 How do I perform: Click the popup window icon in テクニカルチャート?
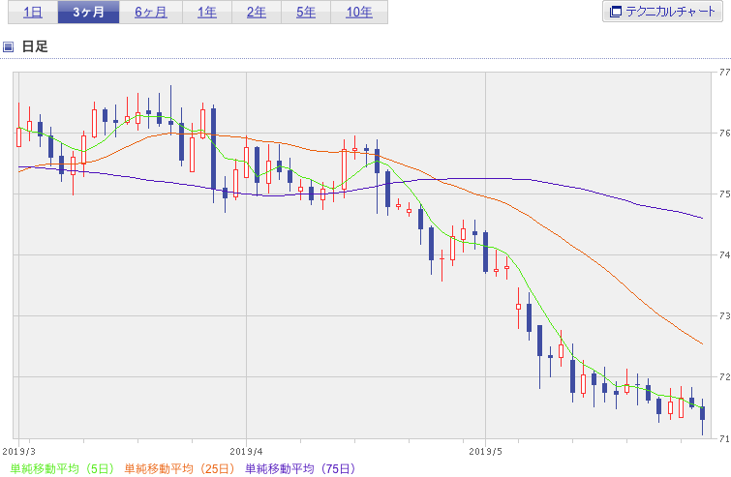click(x=616, y=12)
